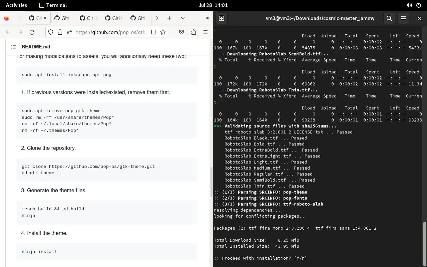The width and height of the screenshot is (427, 267).
Task: Click 'Validating source files with sha256sums' line
Action: pos(275,126)
